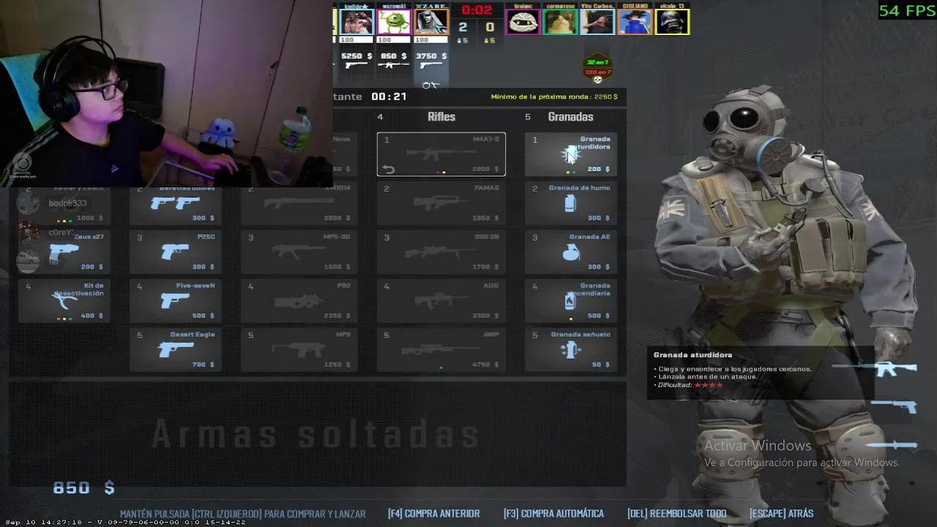Click camarrese's player avatar
Image resolution: width=937 pixels, height=527 pixels.
pos(560,22)
